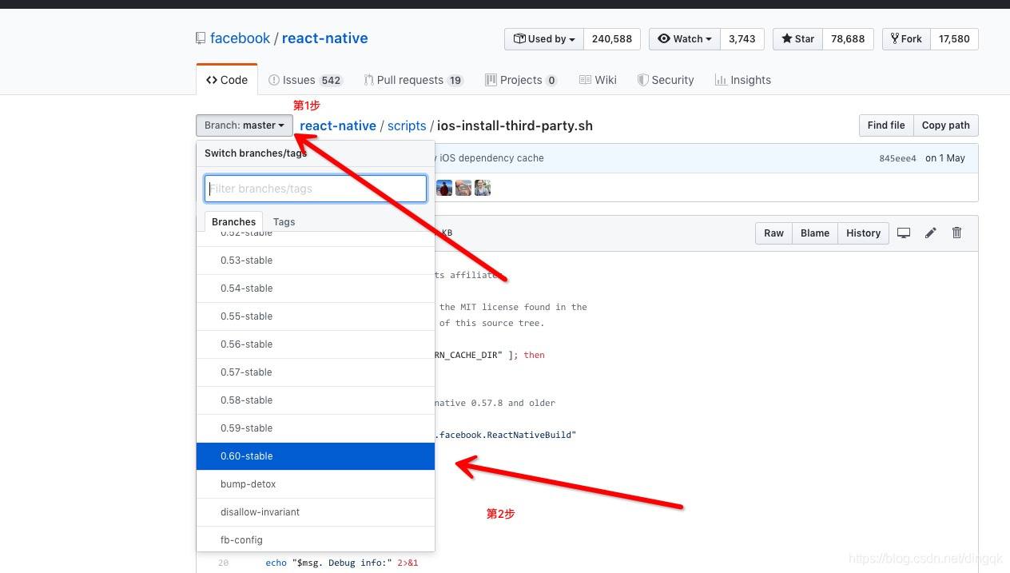
Task: Open the Used by dropdown
Action: coord(544,38)
